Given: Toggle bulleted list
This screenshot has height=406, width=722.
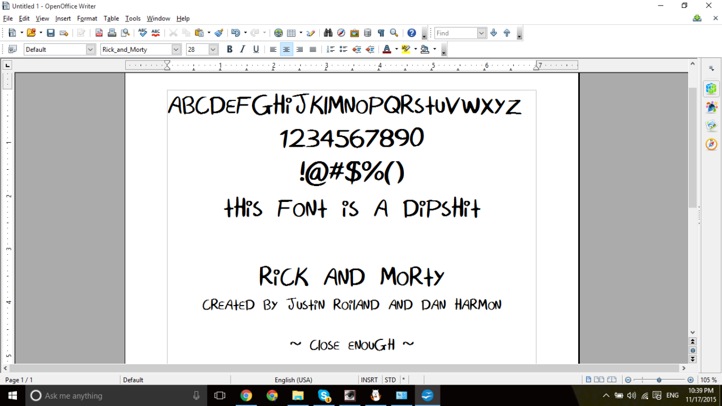Looking at the screenshot, I should coord(344,50).
